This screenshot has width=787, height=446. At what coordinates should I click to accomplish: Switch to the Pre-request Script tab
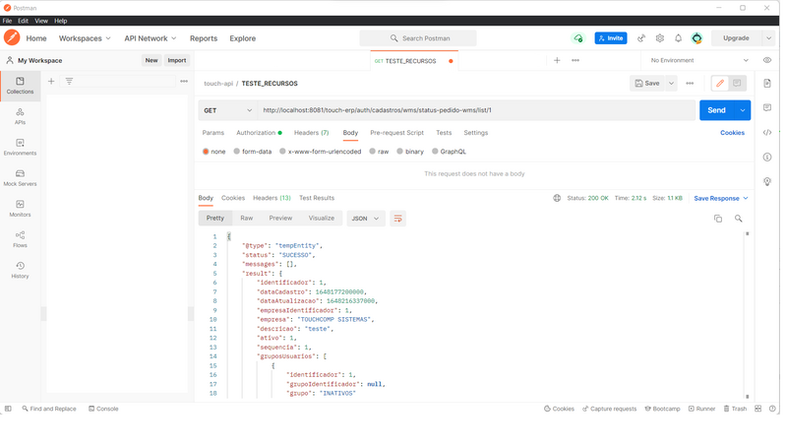tap(396, 132)
